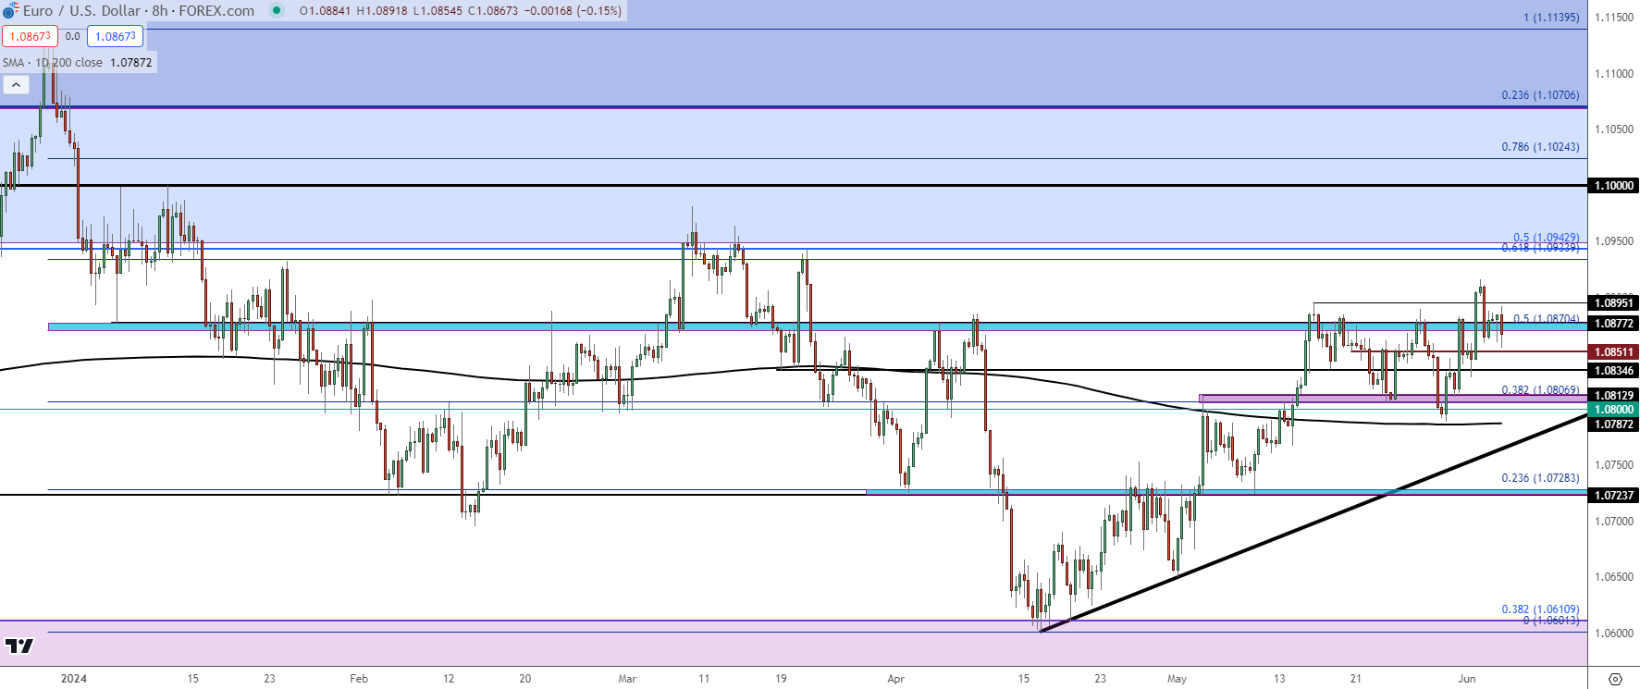1640x689 pixels.
Task: Select the 1.08129 price axis label
Action: (x=1614, y=396)
